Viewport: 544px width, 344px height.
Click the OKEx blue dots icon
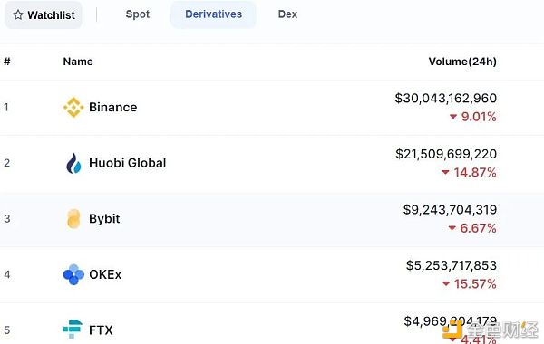(73, 274)
